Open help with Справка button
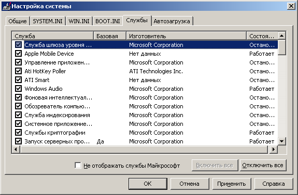The height and width of the screenshot is (195, 298). coord(274,184)
